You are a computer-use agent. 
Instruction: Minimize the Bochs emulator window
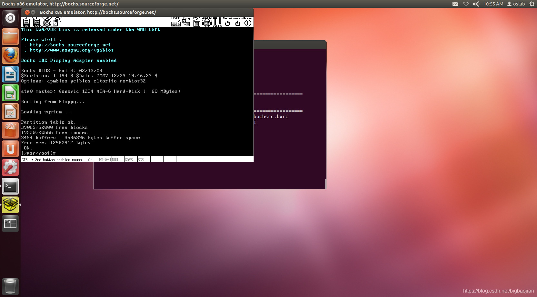click(33, 12)
